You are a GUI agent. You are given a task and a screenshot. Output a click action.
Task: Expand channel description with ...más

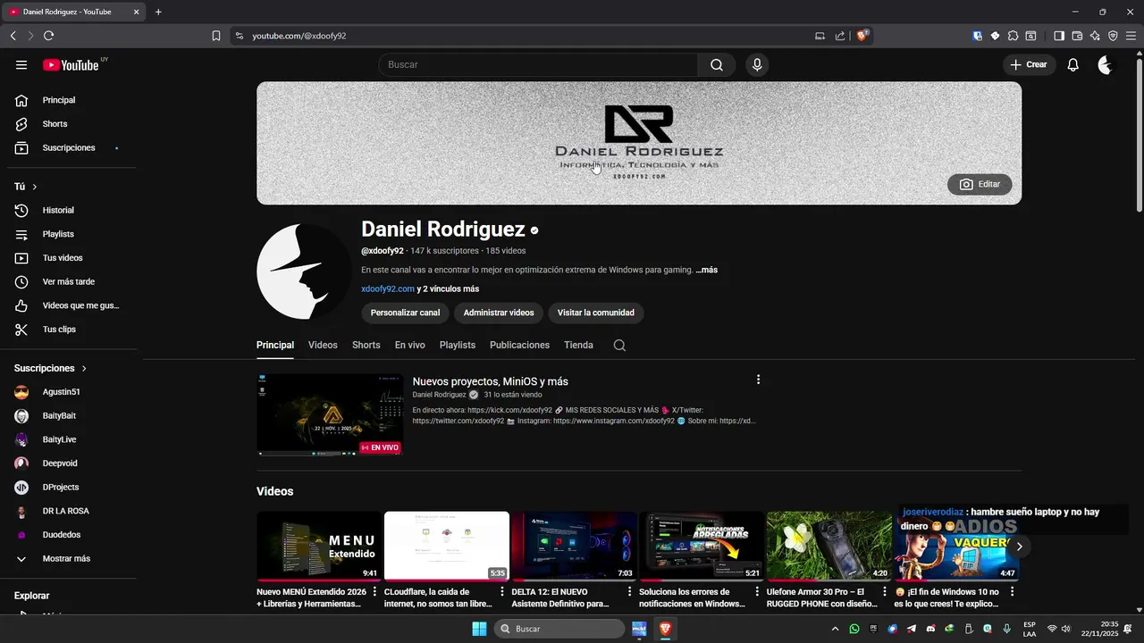(706, 270)
